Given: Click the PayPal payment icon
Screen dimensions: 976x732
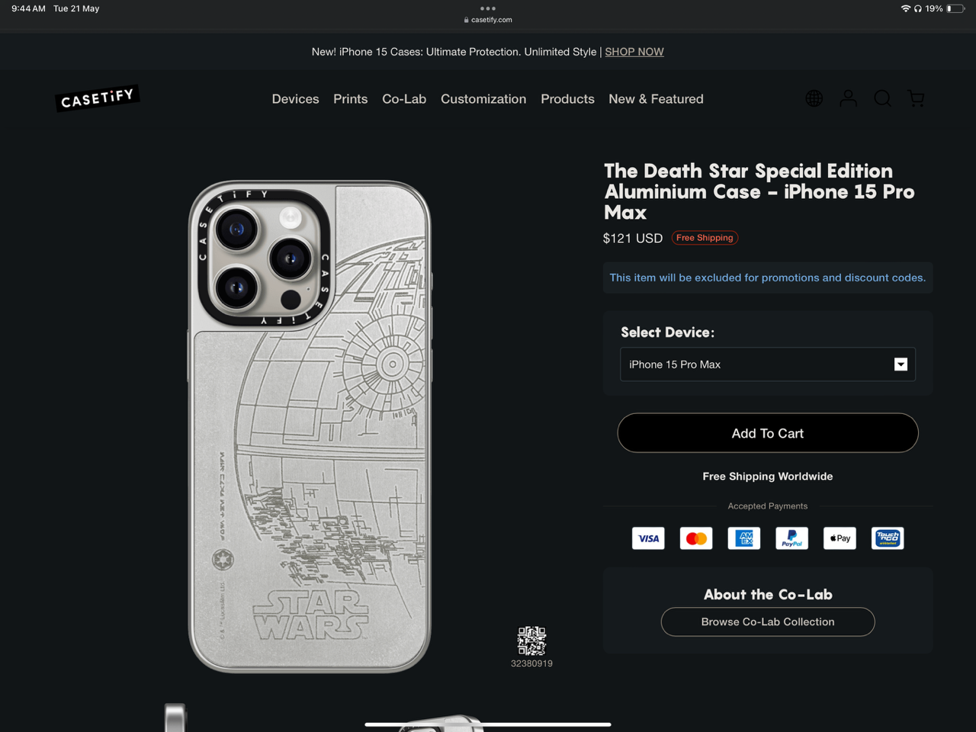Looking at the screenshot, I should coord(791,538).
